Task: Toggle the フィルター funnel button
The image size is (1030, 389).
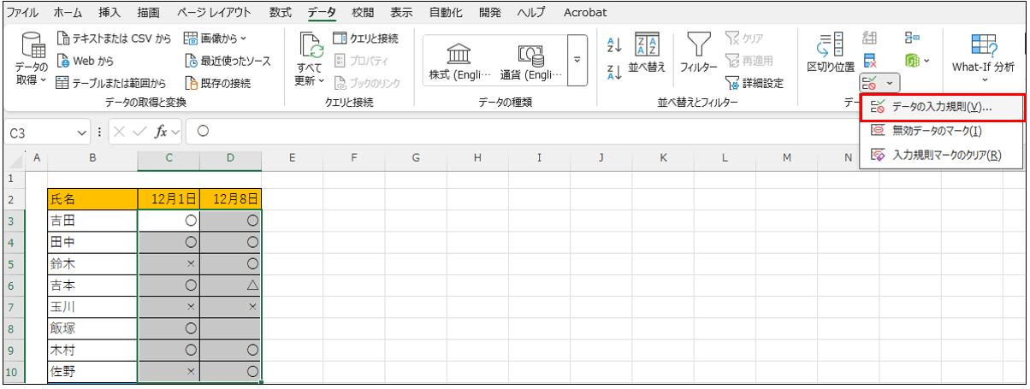Action: (699, 53)
